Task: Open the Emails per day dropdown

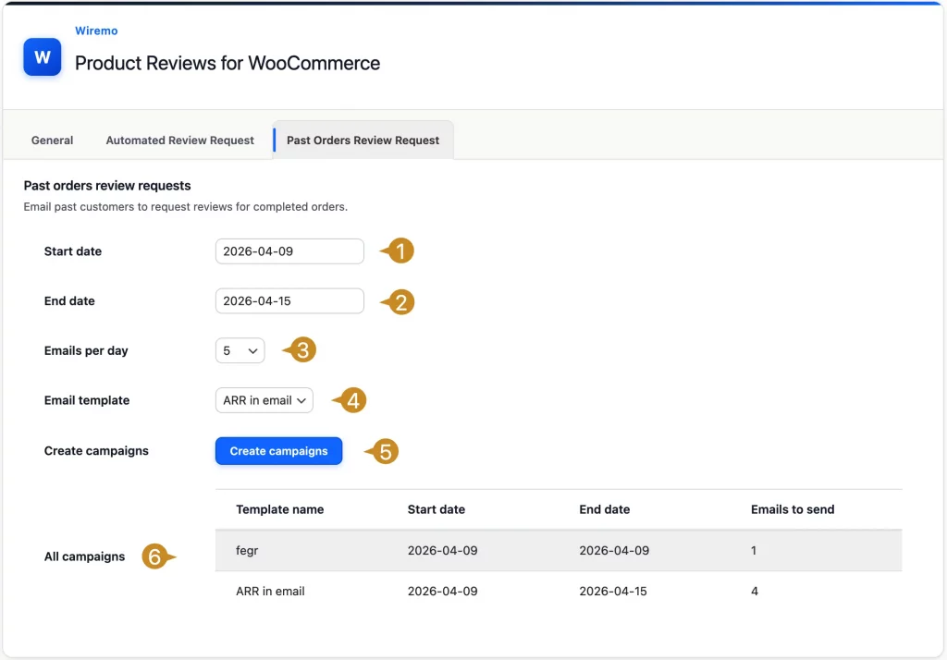Action: (240, 350)
